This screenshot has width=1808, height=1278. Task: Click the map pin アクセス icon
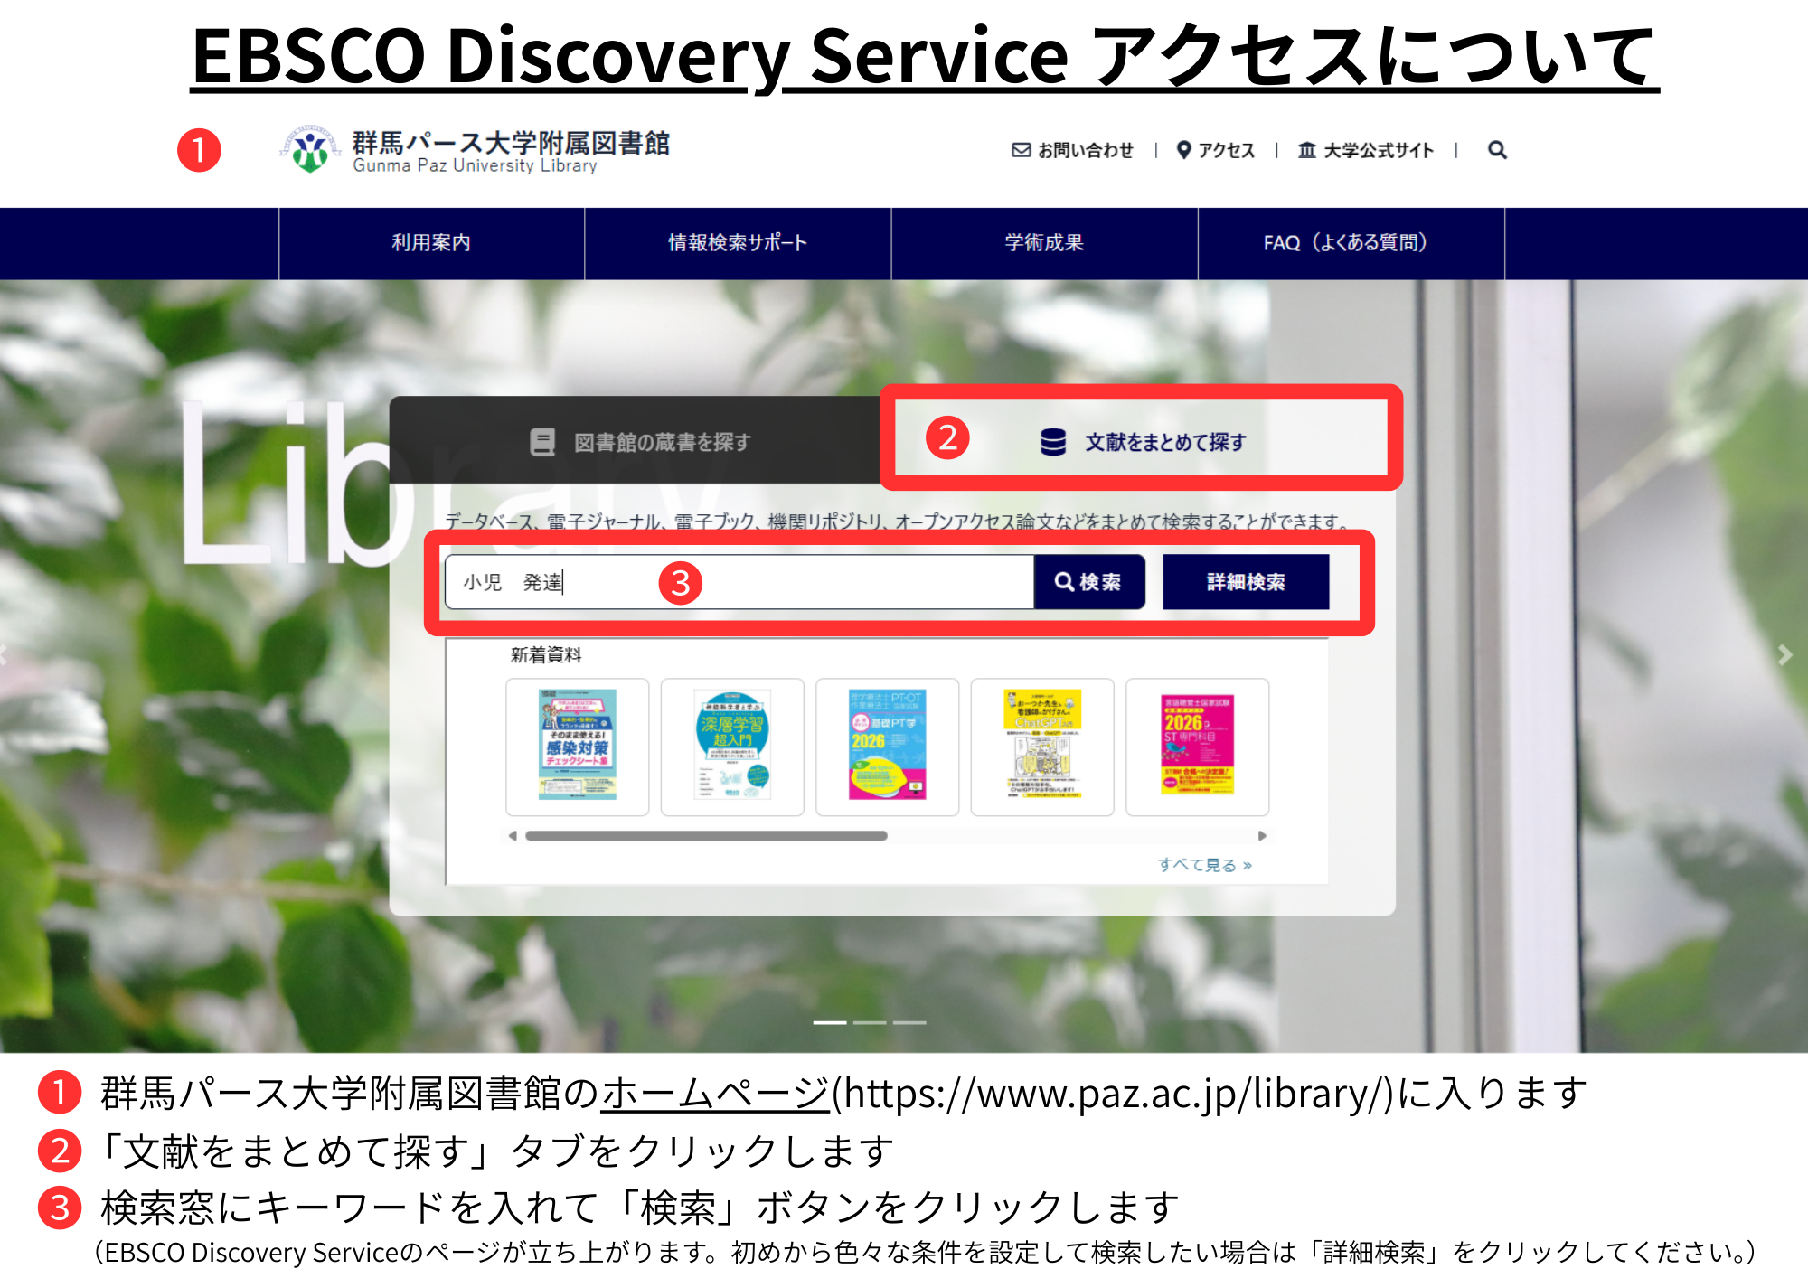coord(1183,150)
